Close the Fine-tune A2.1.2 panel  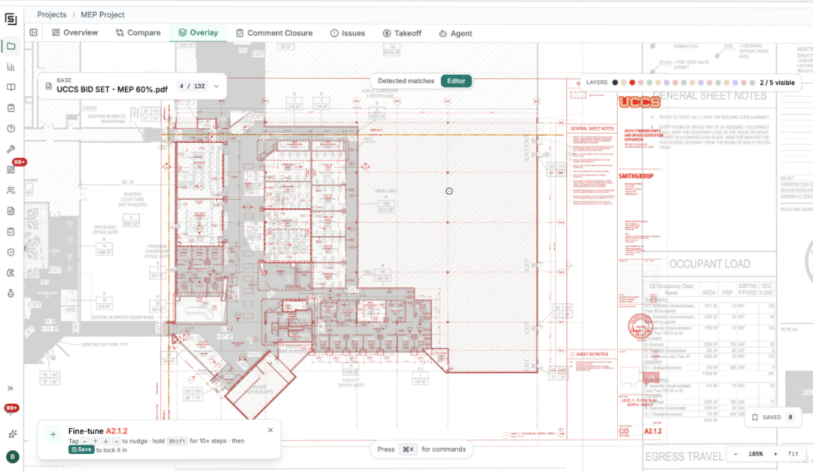[270, 430]
